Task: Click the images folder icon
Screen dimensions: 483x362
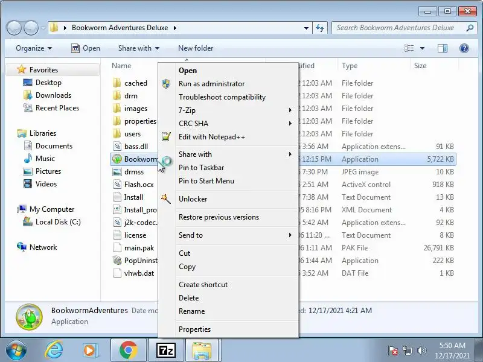Action: click(117, 109)
